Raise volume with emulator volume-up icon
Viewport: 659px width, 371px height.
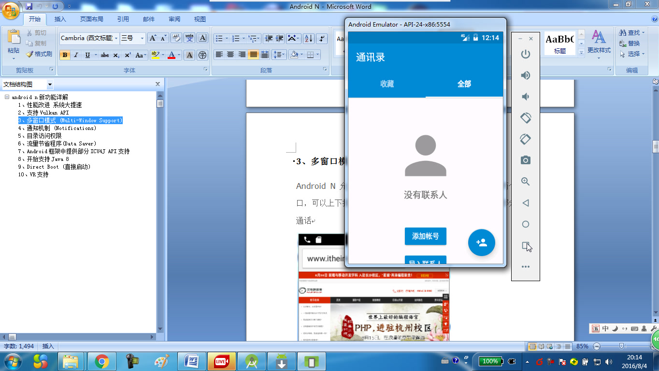pyautogui.click(x=526, y=75)
